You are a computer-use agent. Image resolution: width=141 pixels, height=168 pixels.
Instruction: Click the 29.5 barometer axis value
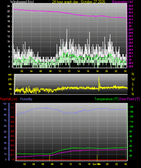click(x=131, y=43)
